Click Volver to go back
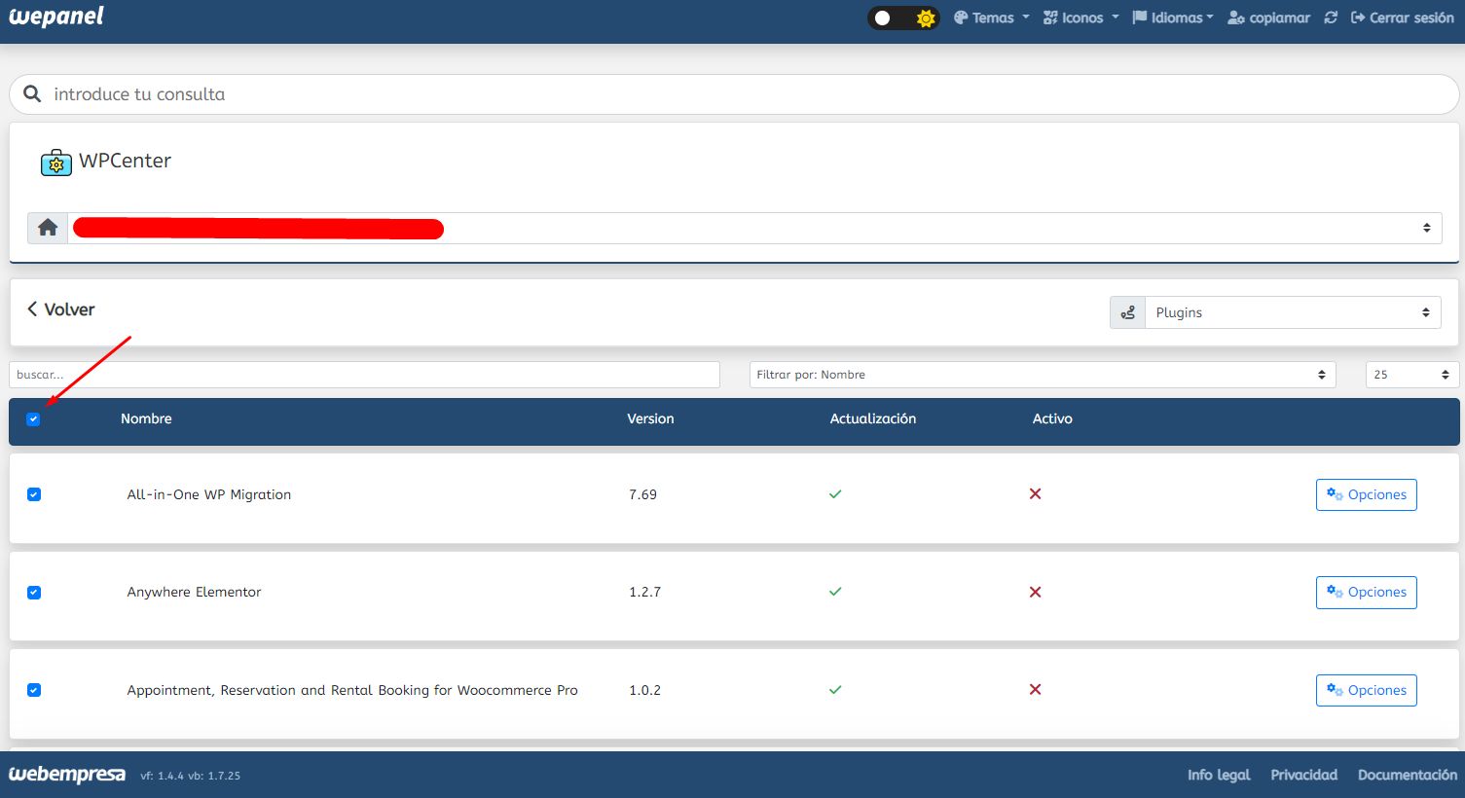 pyautogui.click(x=61, y=309)
